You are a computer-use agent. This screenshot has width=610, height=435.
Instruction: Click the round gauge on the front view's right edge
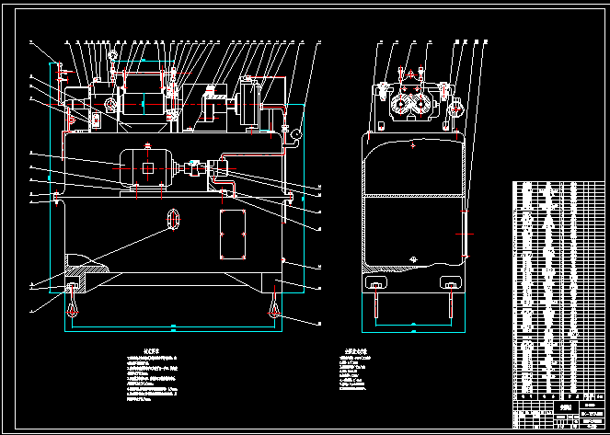click(296, 133)
